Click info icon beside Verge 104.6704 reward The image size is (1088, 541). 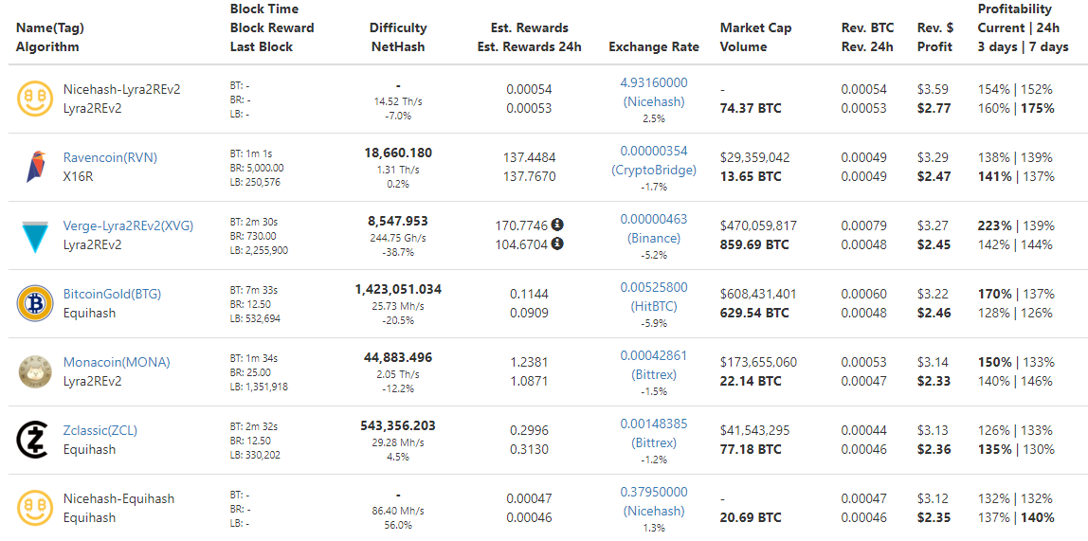556,243
